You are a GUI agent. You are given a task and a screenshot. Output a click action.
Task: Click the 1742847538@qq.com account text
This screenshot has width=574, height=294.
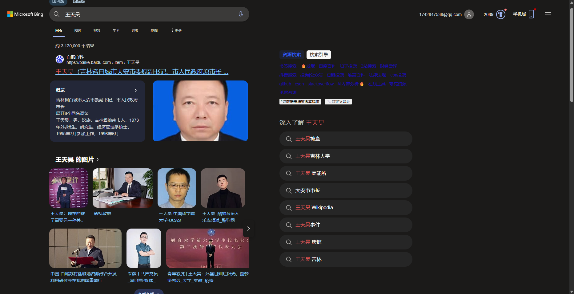coord(440,14)
